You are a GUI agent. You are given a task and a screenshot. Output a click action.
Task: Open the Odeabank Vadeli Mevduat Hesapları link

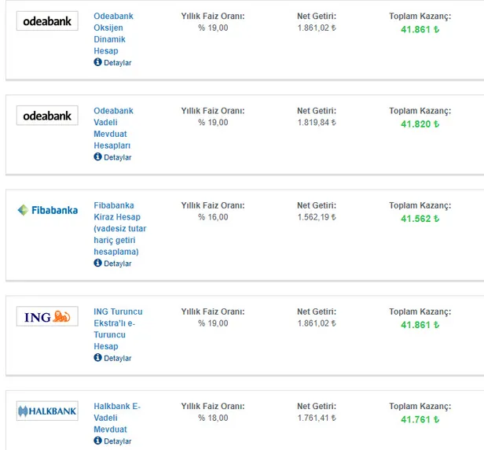[113, 127]
